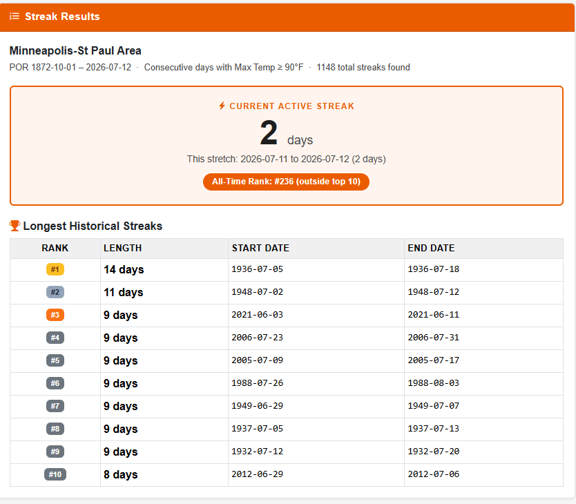This screenshot has width=576, height=504.
Task: Click end date 2021-06-11
Action: (434, 315)
